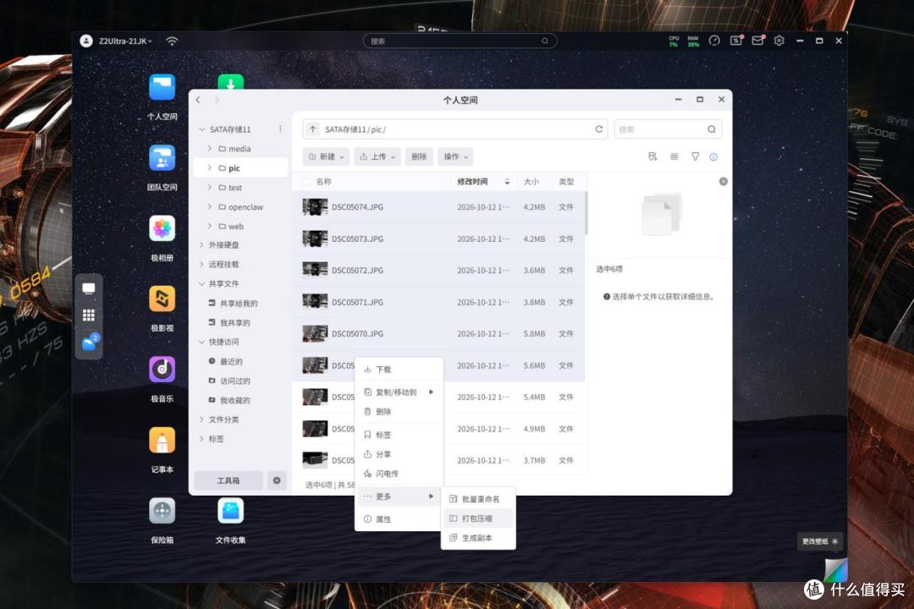Choose 分享 in the context menu

tap(399, 454)
